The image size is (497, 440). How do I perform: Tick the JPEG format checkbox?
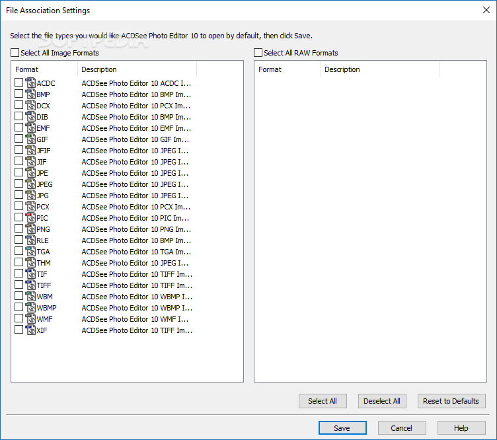[x=19, y=184]
